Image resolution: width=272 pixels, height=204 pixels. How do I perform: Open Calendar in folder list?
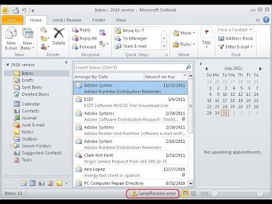click(27, 104)
